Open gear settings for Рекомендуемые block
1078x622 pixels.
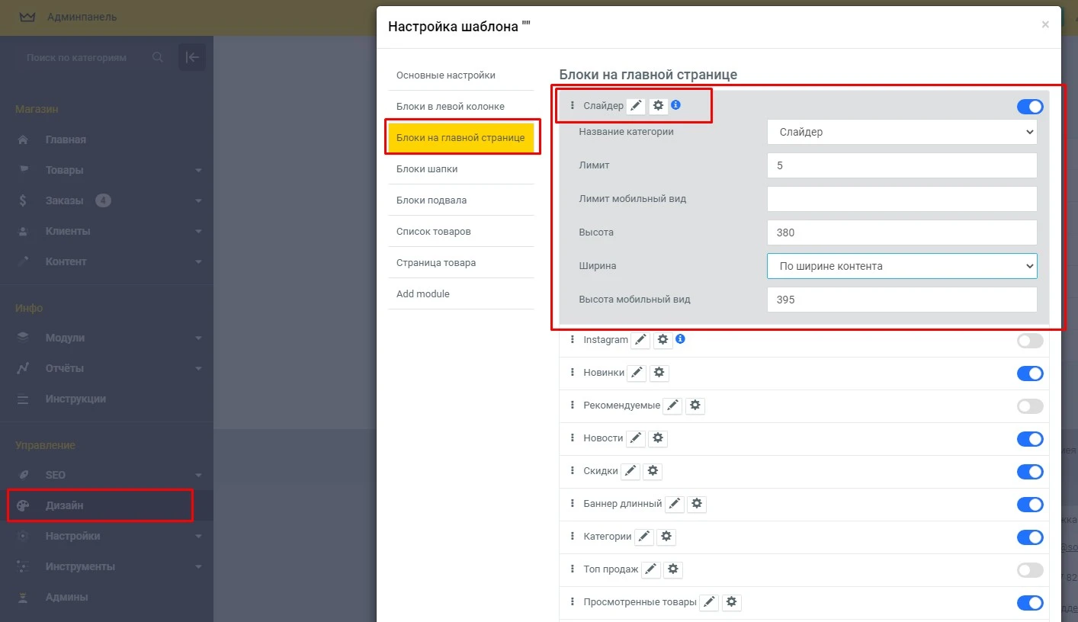(x=695, y=406)
